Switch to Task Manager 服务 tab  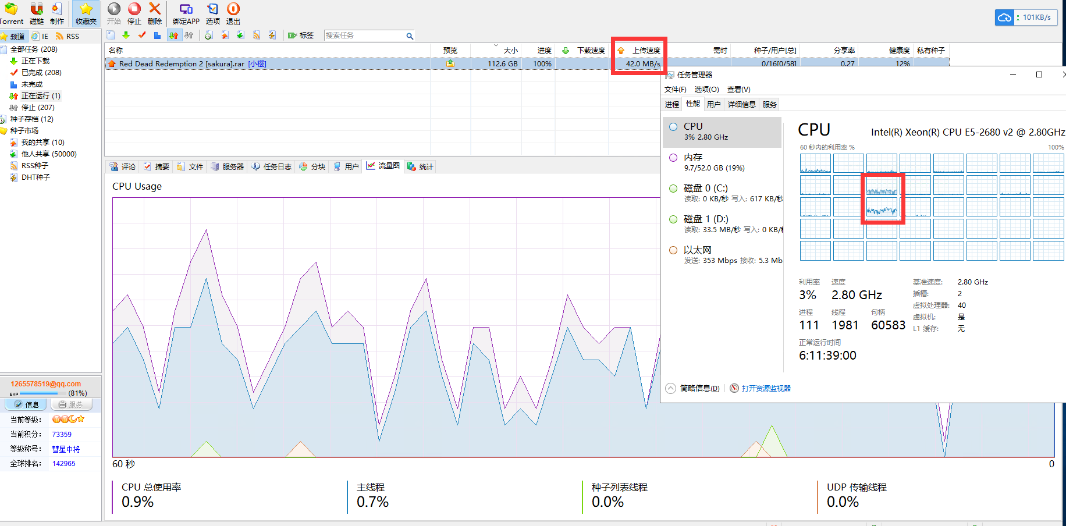tap(769, 105)
